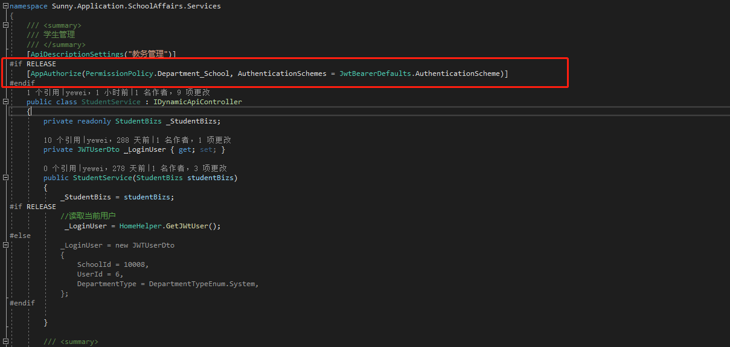Click '#endif' below the AppAuthorize attribute
Viewport: 730px width, 347px height.
[22, 83]
